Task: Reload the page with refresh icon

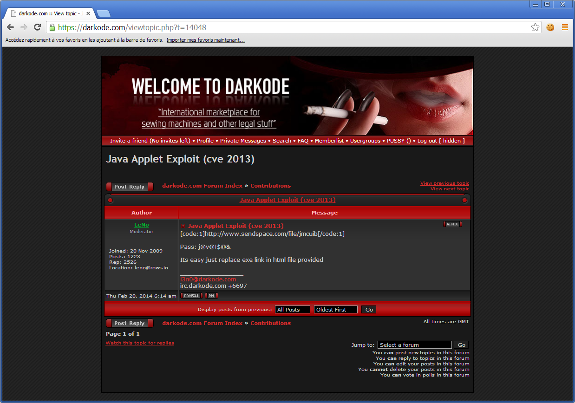Action: coord(38,27)
